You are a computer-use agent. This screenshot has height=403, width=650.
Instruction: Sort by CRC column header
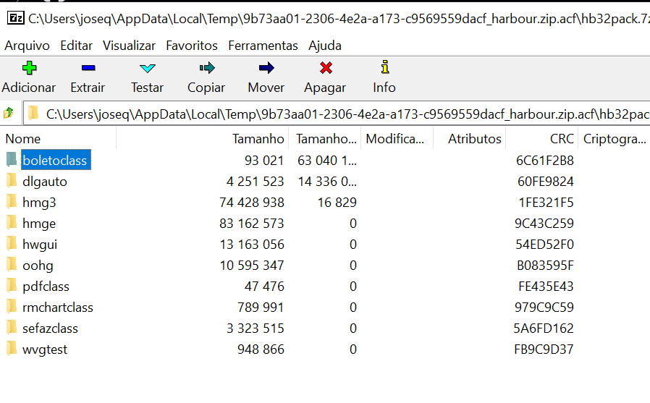click(562, 139)
